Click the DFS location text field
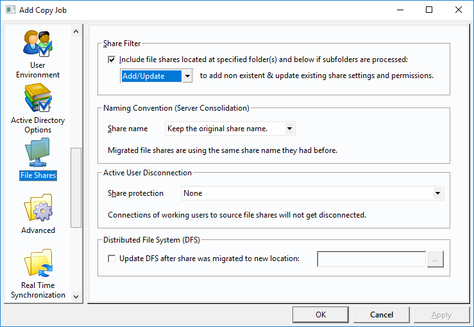474x327 pixels. [371, 259]
